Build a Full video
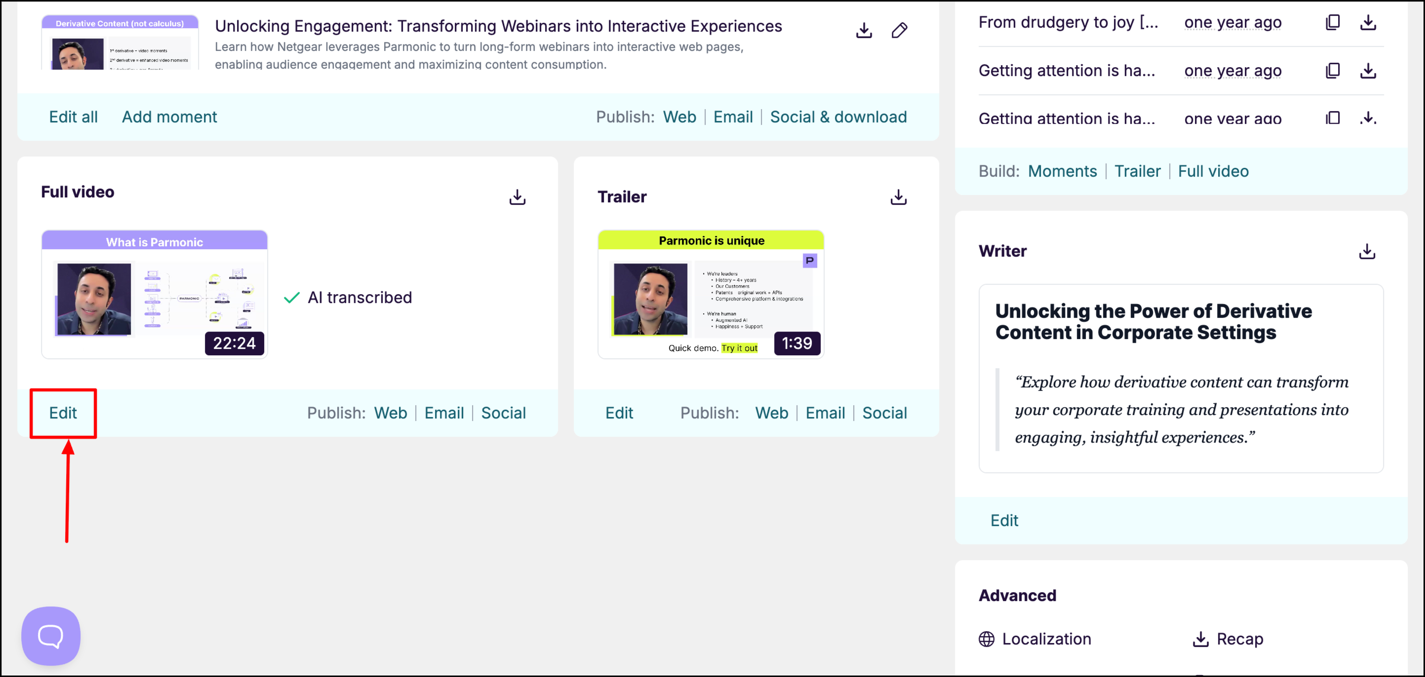Screen dimensions: 1425x677 [x=1213, y=171]
